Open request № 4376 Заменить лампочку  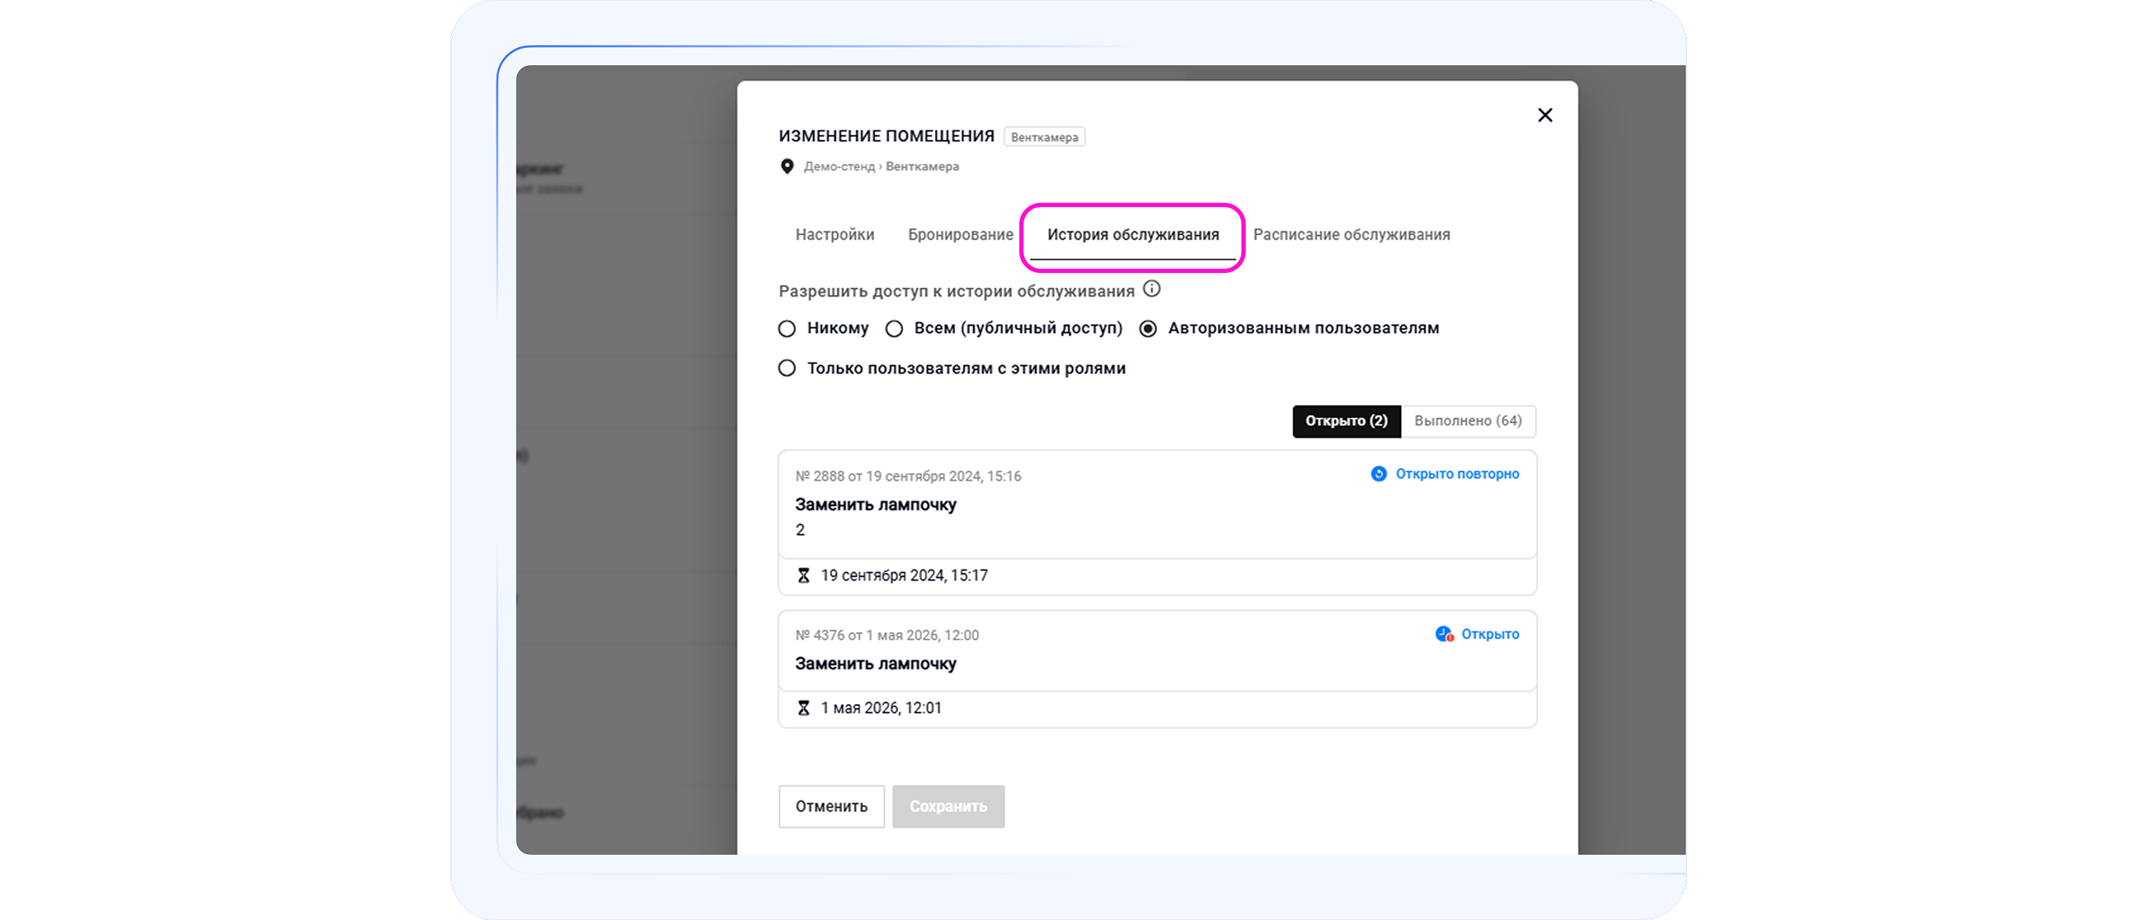(x=1157, y=651)
